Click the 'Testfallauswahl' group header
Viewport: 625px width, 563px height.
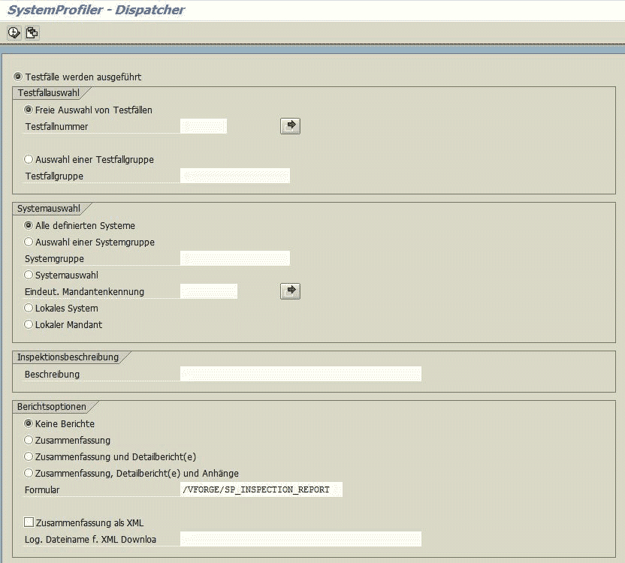tap(49, 93)
